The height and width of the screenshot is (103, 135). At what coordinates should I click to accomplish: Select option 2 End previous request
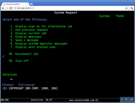[29, 30]
